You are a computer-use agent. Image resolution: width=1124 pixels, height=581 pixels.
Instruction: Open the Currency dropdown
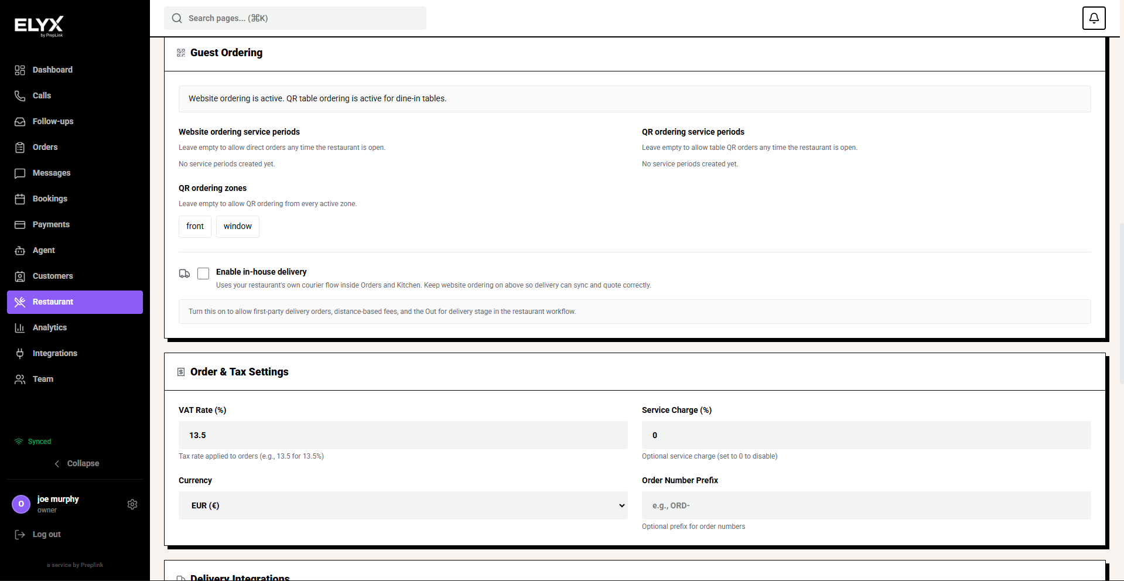tap(403, 505)
